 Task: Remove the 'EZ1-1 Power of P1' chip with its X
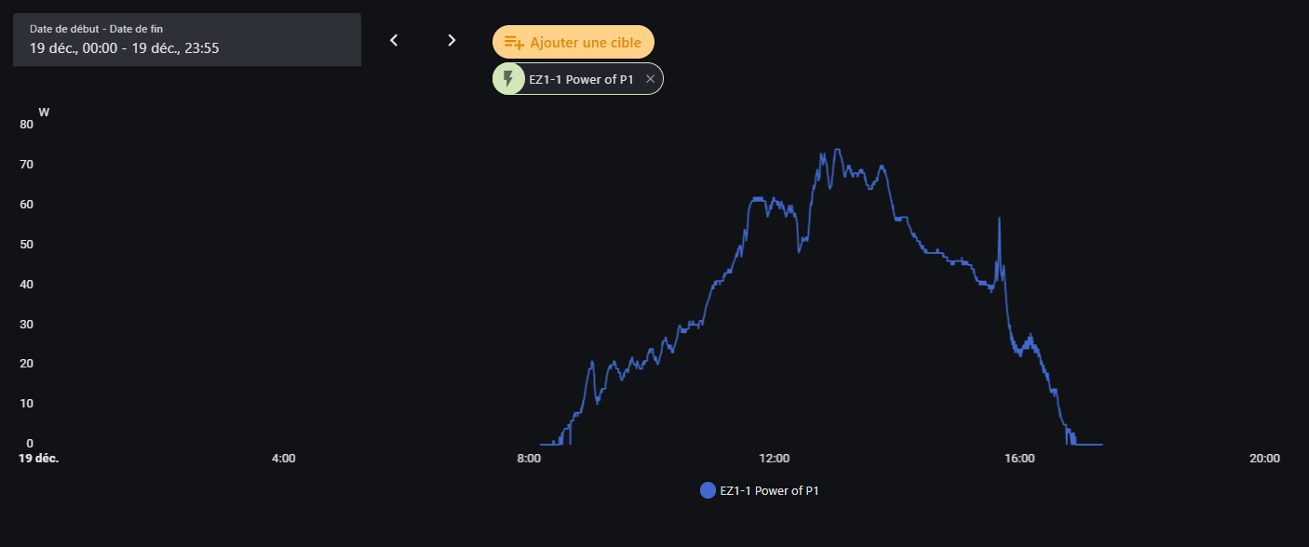coord(650,79)
